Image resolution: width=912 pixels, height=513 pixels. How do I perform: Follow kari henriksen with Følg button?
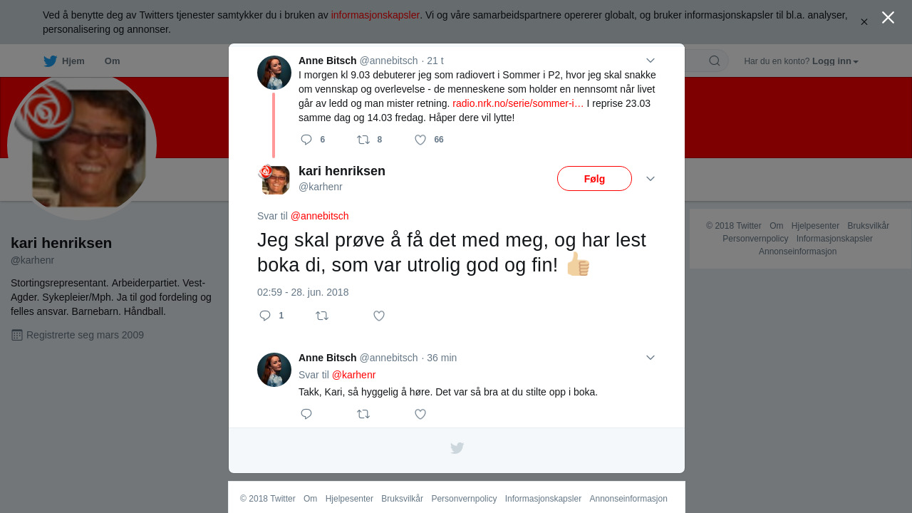[594, 179]
